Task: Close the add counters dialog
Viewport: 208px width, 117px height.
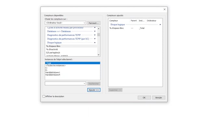Action: pyautogui.click(x=164, y=9)
